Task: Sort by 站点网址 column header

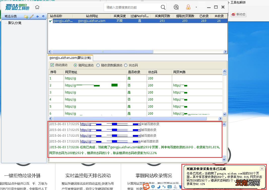Action: (x=92, y=16)
